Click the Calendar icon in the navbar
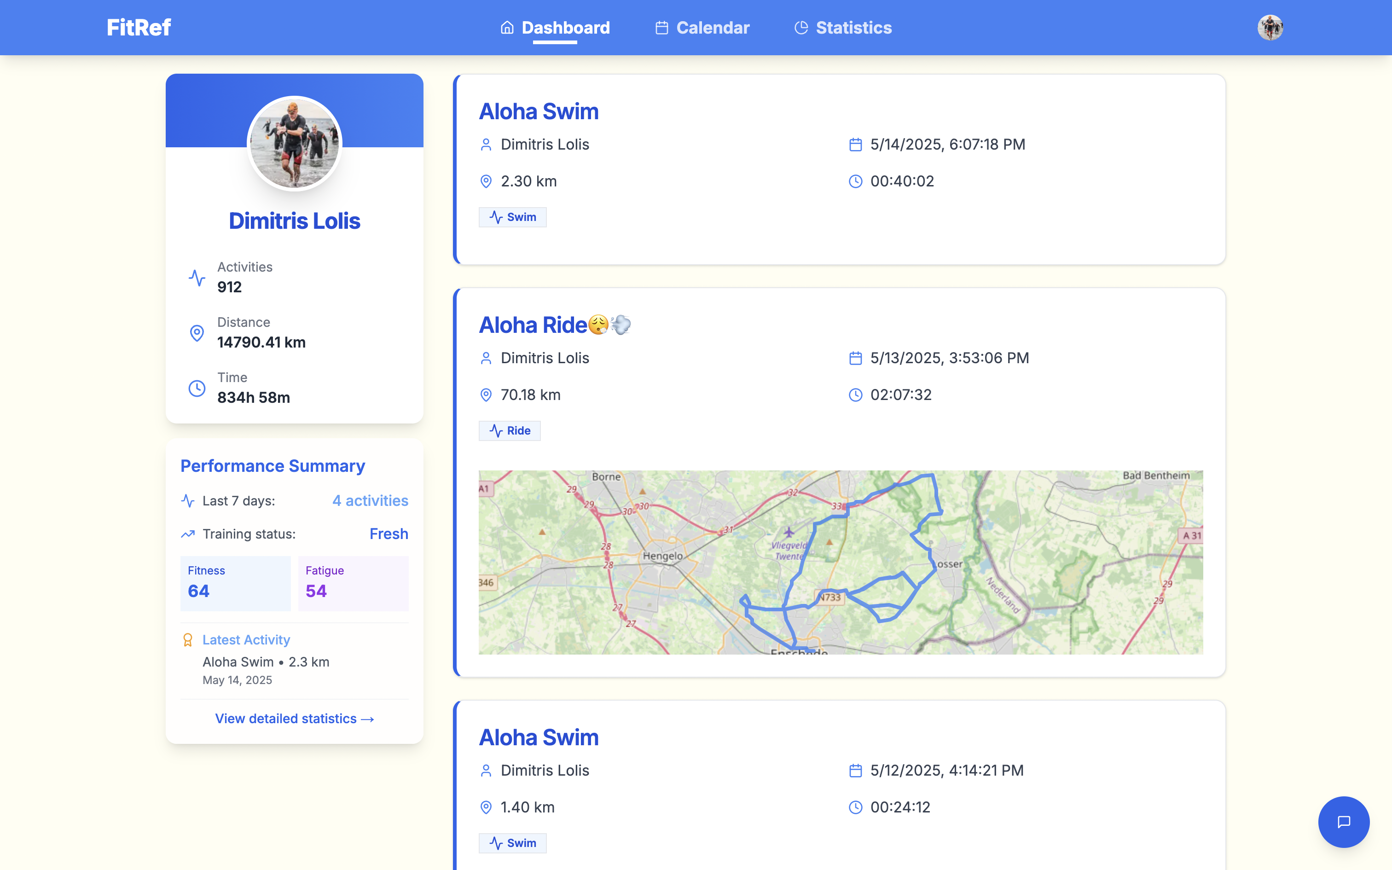The width and height of the screenshot is (1392, 870). [661, 28]
